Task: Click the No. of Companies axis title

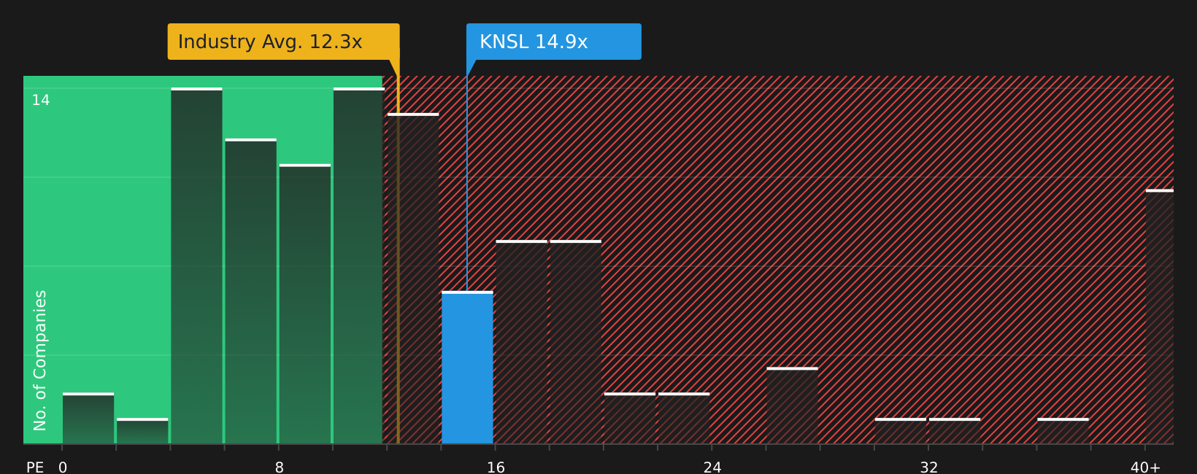Action: pos(40,360)
